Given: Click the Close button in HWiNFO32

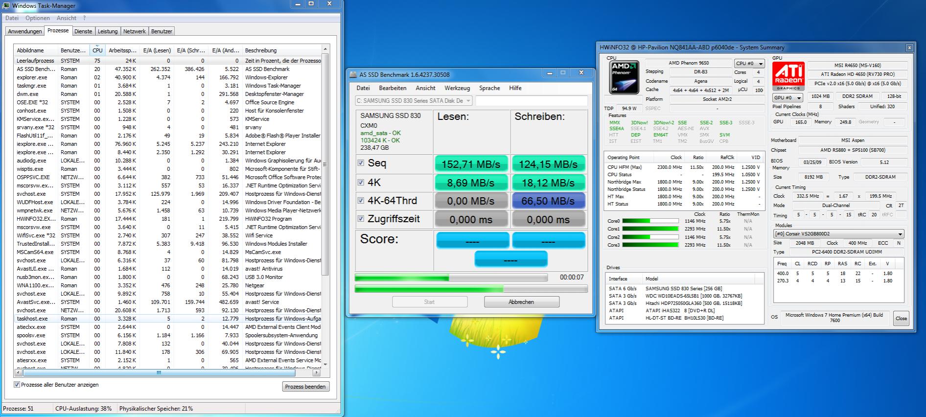Looking at the screenshot, I should click(901, 318).
